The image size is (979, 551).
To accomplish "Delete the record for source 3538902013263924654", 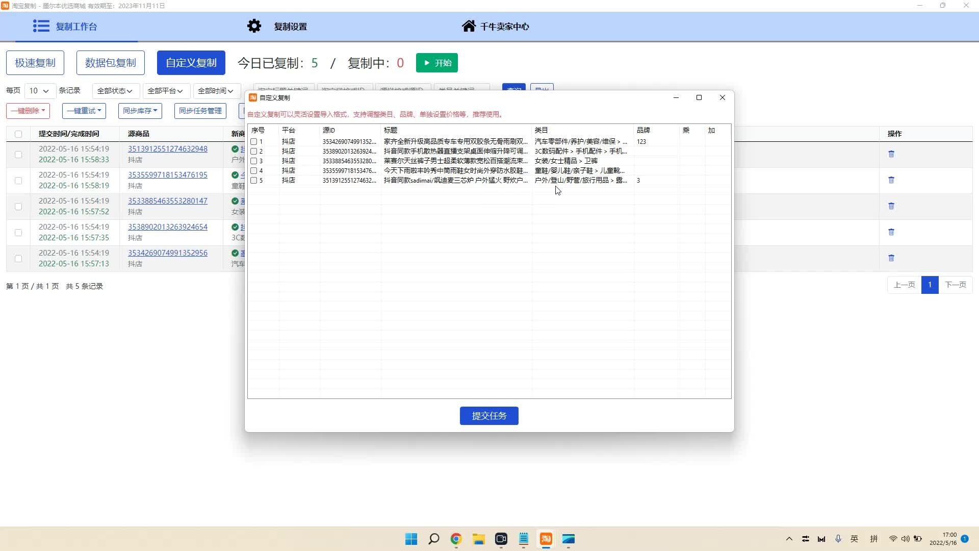I will pyautogui.click(x=891, y=232).
